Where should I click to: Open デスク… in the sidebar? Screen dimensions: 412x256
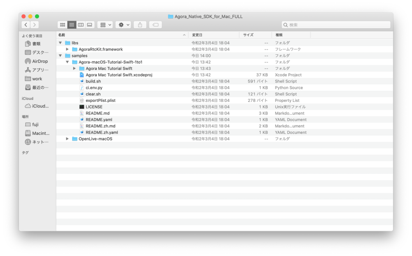coord(36,52)
